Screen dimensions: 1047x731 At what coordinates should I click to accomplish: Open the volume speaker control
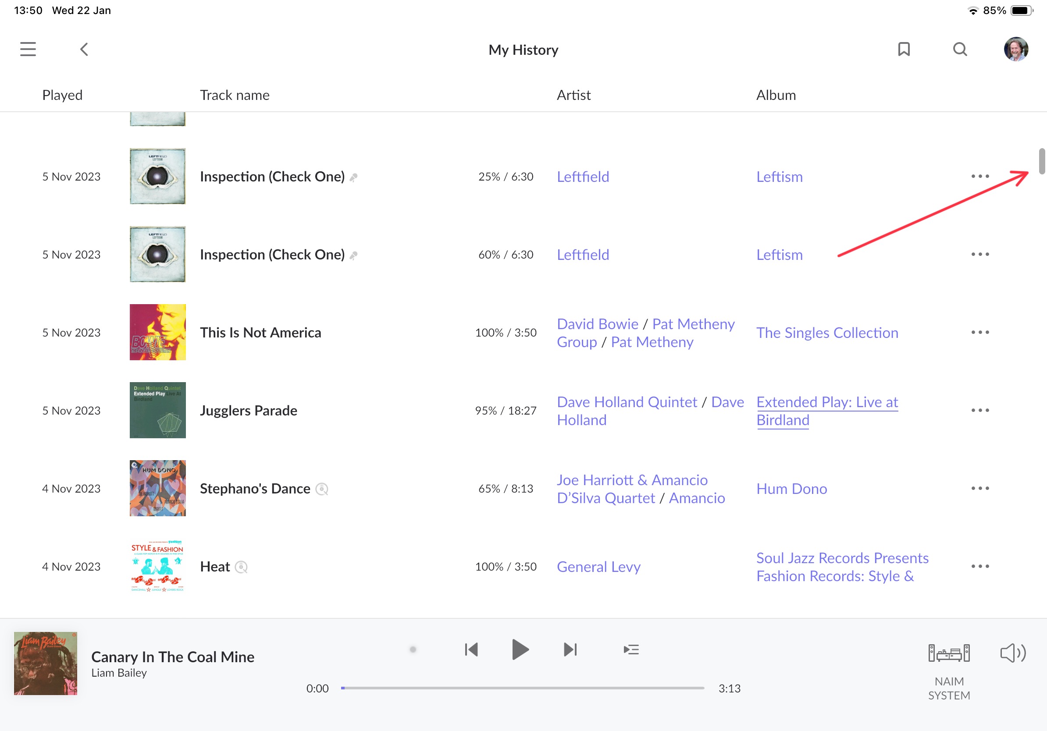1012,653
